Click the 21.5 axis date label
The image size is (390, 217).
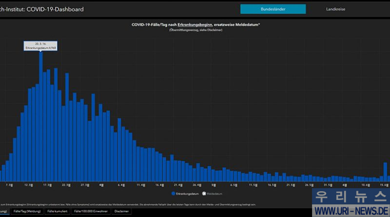291,185
